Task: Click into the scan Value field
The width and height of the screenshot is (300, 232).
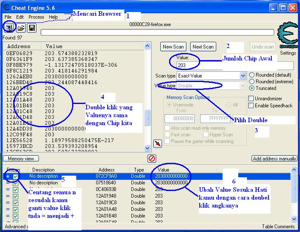Action: pyautogui.click(x=235, y=65)
